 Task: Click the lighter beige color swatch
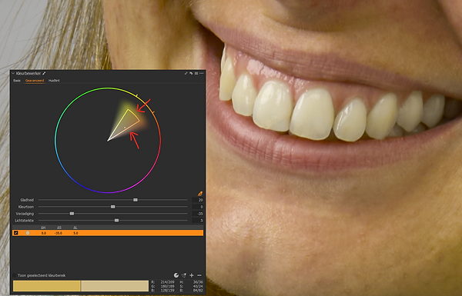pyautogui.click(x=115, y=286)
